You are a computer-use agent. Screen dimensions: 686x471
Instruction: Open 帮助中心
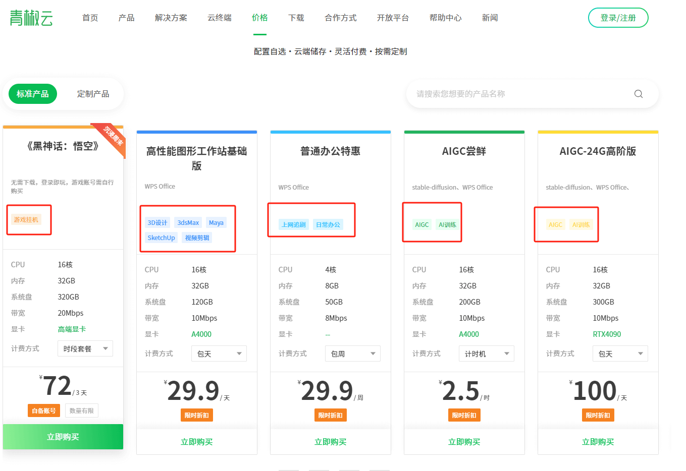pyautogui.click(x=446, y=18)
